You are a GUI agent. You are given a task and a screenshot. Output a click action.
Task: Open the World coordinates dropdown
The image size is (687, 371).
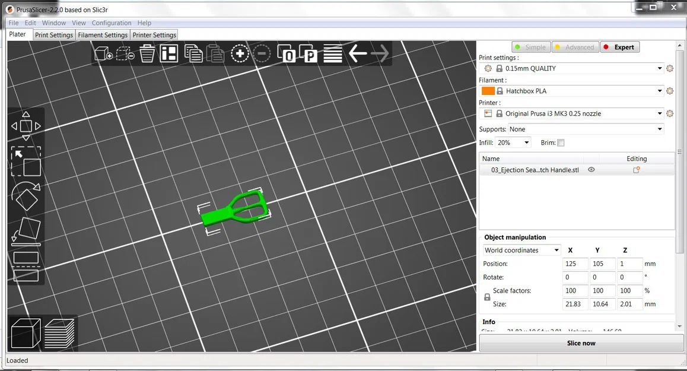521,250
